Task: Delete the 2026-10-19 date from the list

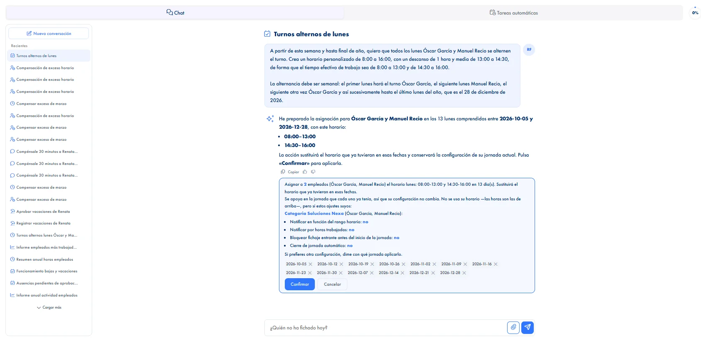Action: coord(372,264)
